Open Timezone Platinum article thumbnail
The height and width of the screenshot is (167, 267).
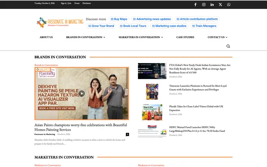[152, 92]
